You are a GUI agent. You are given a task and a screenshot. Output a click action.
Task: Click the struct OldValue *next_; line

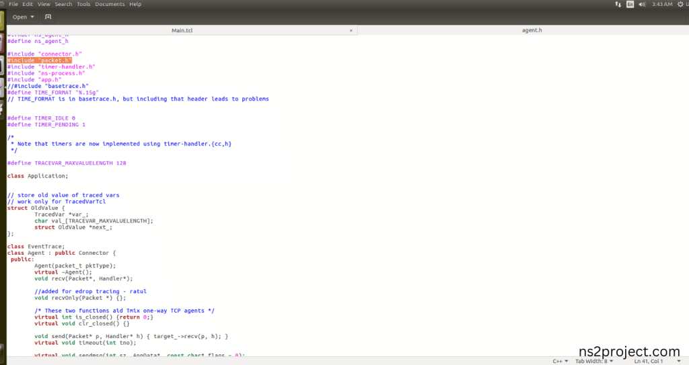[73, 227]
